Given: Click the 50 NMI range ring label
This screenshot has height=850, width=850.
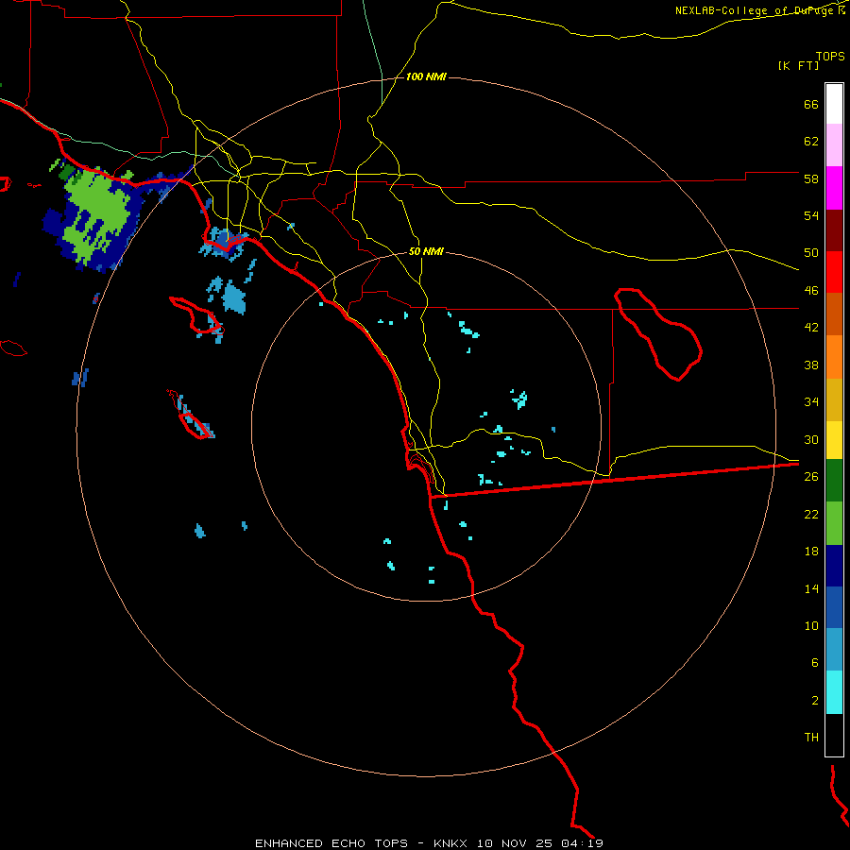Looking at the screenshot, I should pos(426,251).
